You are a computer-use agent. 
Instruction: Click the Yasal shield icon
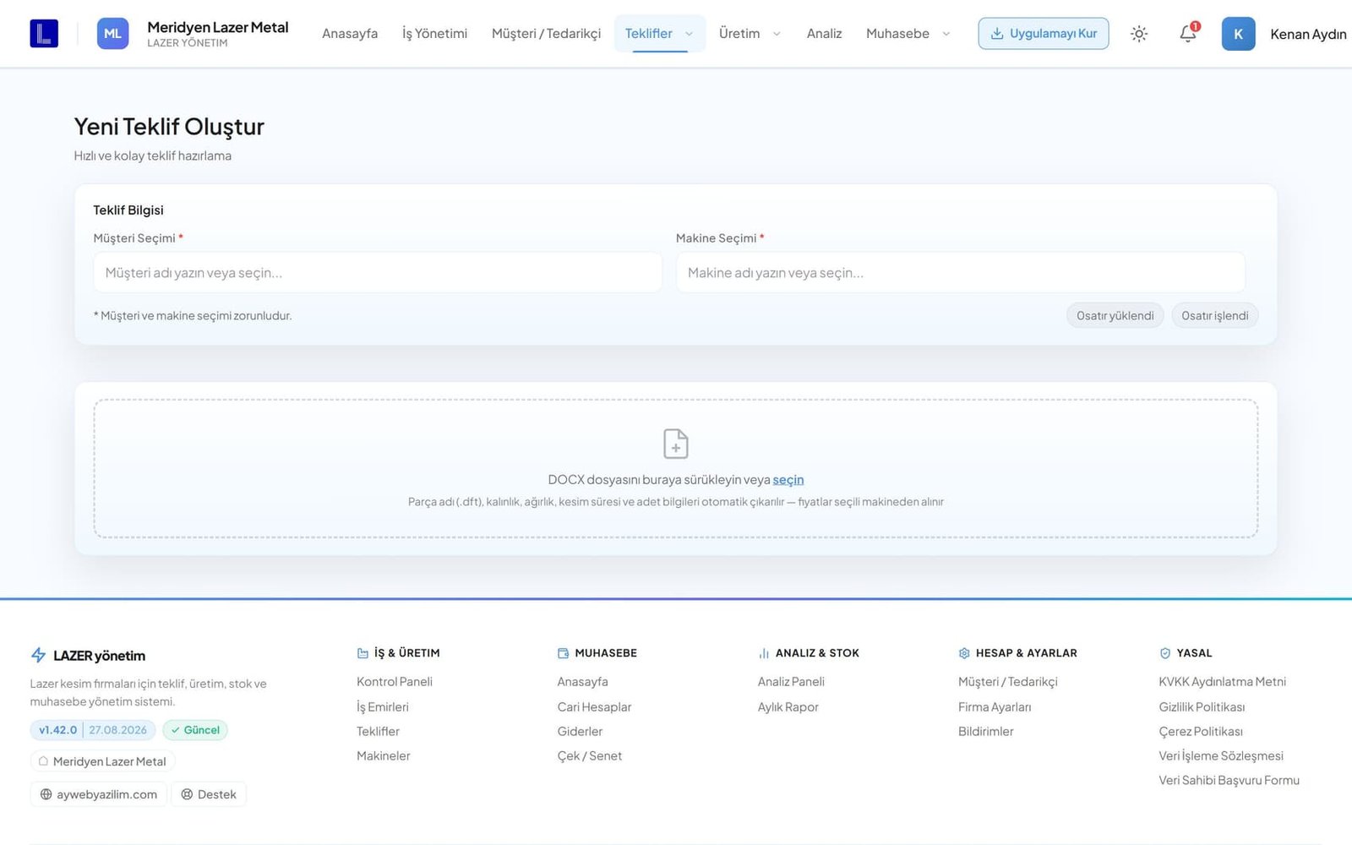[x=1165, y=653]
